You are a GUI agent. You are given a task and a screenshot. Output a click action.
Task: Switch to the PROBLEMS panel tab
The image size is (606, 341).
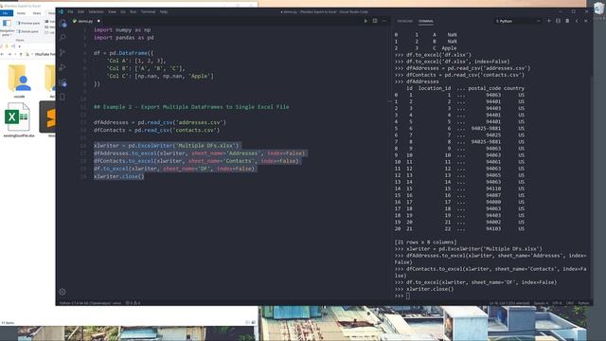point(405,21)
